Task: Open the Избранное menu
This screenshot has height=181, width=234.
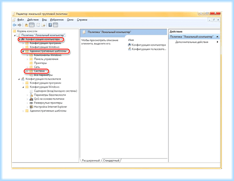Action: [57, 20]
